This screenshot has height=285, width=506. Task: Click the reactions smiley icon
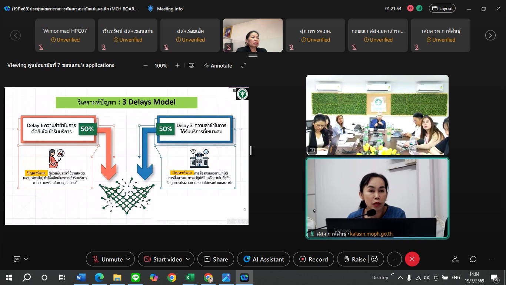click(x=374, y=259)
